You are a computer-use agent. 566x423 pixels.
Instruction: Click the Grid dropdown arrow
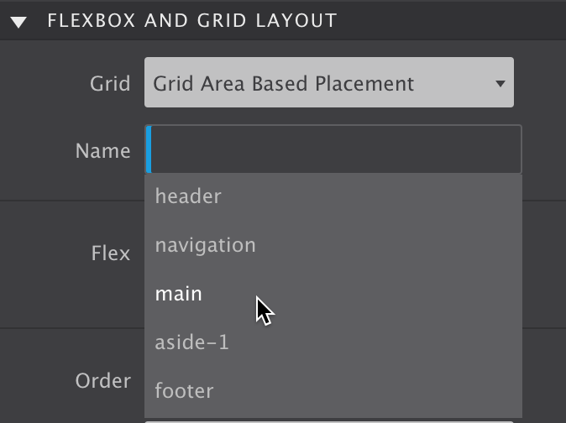click(500, 83)
